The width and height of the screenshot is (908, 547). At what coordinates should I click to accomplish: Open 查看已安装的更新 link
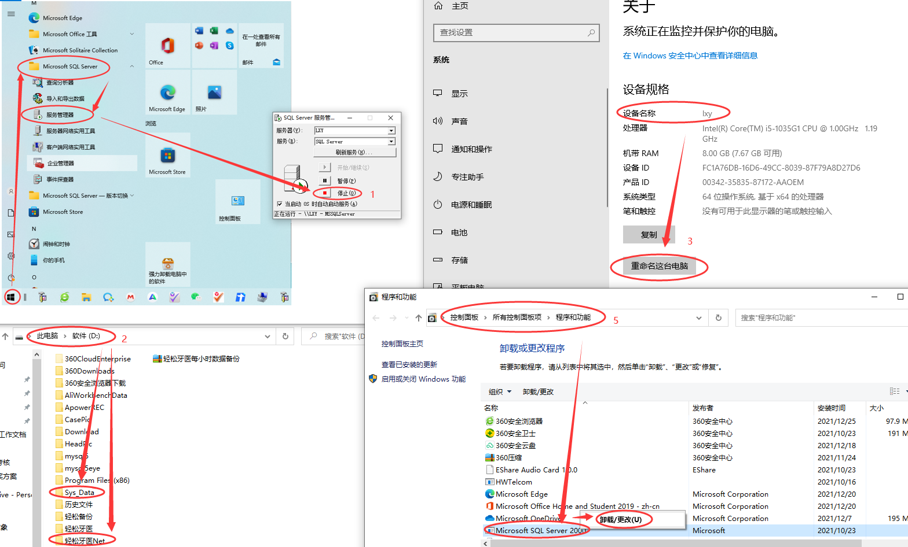coord(409,365)
